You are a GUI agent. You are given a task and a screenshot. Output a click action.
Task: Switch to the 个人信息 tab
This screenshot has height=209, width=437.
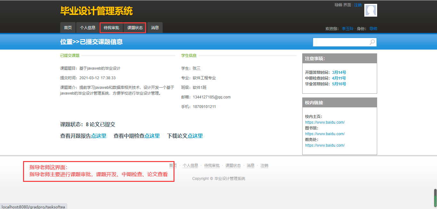click(88, 28)
